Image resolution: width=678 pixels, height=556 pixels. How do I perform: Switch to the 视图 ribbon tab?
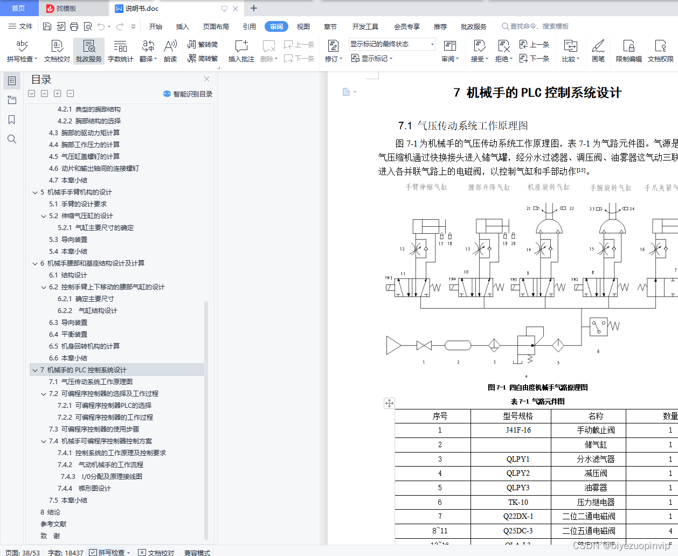pos(303,26)
